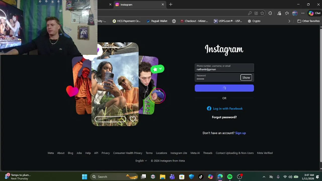Click Forgot password? link
Screen dimensions: 322x181
tap(224, 117)
